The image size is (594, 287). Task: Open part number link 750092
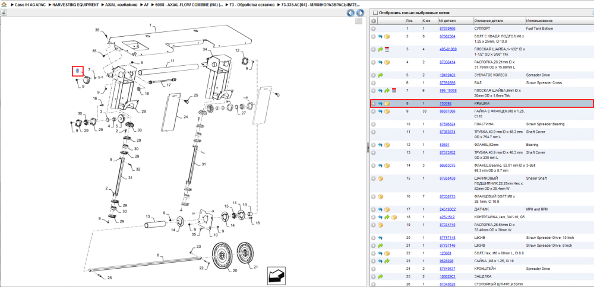point(445,104)
